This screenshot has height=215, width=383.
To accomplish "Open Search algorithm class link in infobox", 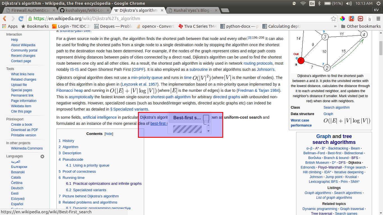I will coord(336,107).
